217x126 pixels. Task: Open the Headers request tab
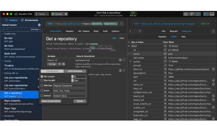tap(70, 31)
